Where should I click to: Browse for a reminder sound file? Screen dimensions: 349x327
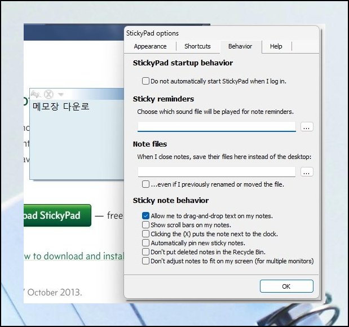pos(307,127)
